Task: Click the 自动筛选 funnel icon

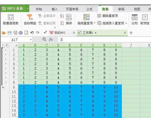Action: click(x=30, y=17)
